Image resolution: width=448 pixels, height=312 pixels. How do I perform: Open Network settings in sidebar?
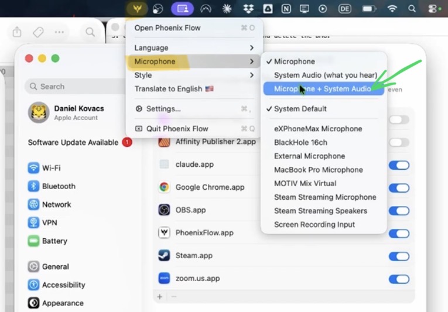tap(49, 204)
